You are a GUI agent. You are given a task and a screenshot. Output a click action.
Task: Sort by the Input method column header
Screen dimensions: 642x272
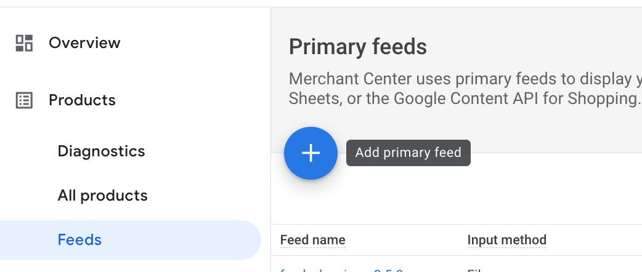(x=507, y=240)
